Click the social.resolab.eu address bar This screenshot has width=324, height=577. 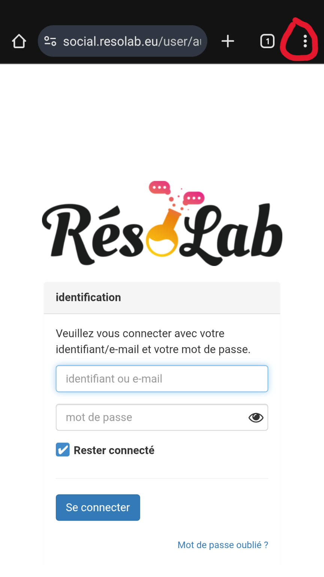click(123, 41)
